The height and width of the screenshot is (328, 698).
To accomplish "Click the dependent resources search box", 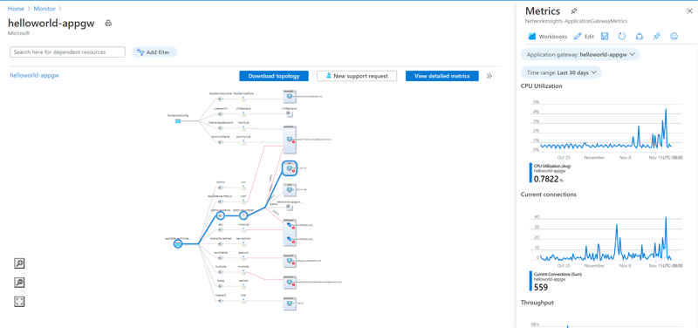I will [x=68, y=52].
